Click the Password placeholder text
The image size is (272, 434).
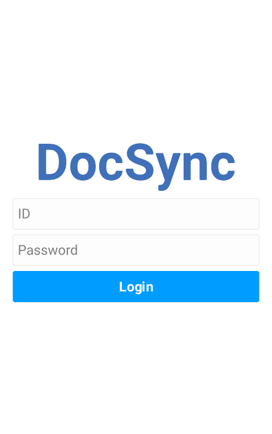pos(48,250)
